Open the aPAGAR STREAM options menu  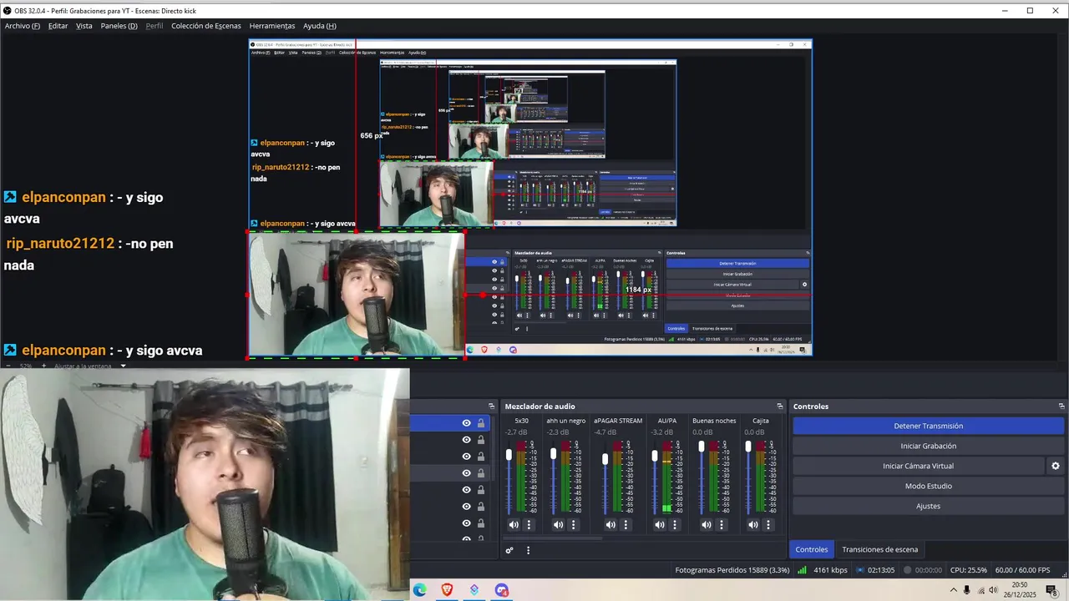pos(626,525)
